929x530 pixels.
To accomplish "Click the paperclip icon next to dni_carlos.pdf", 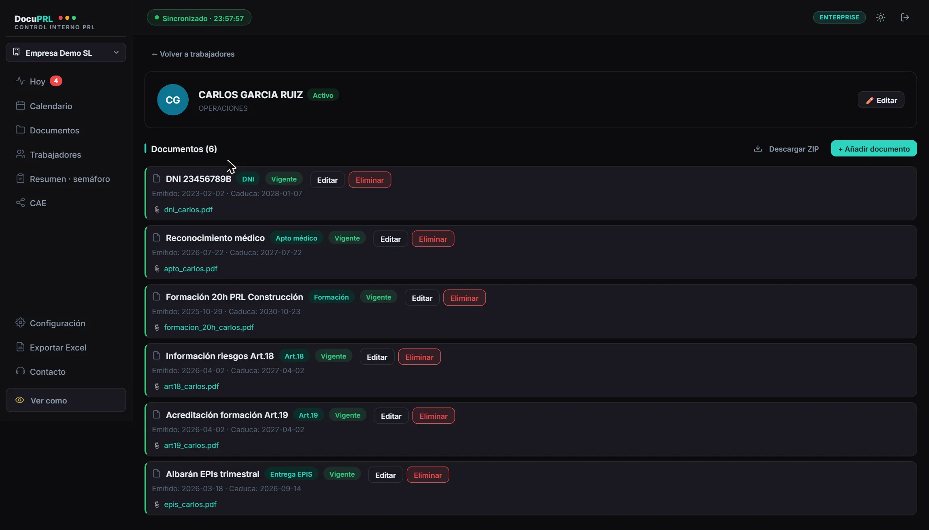I will tap(157, 210).
